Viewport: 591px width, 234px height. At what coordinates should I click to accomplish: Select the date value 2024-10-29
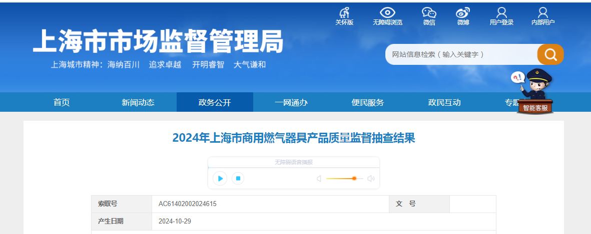click(x=175, y=221)
